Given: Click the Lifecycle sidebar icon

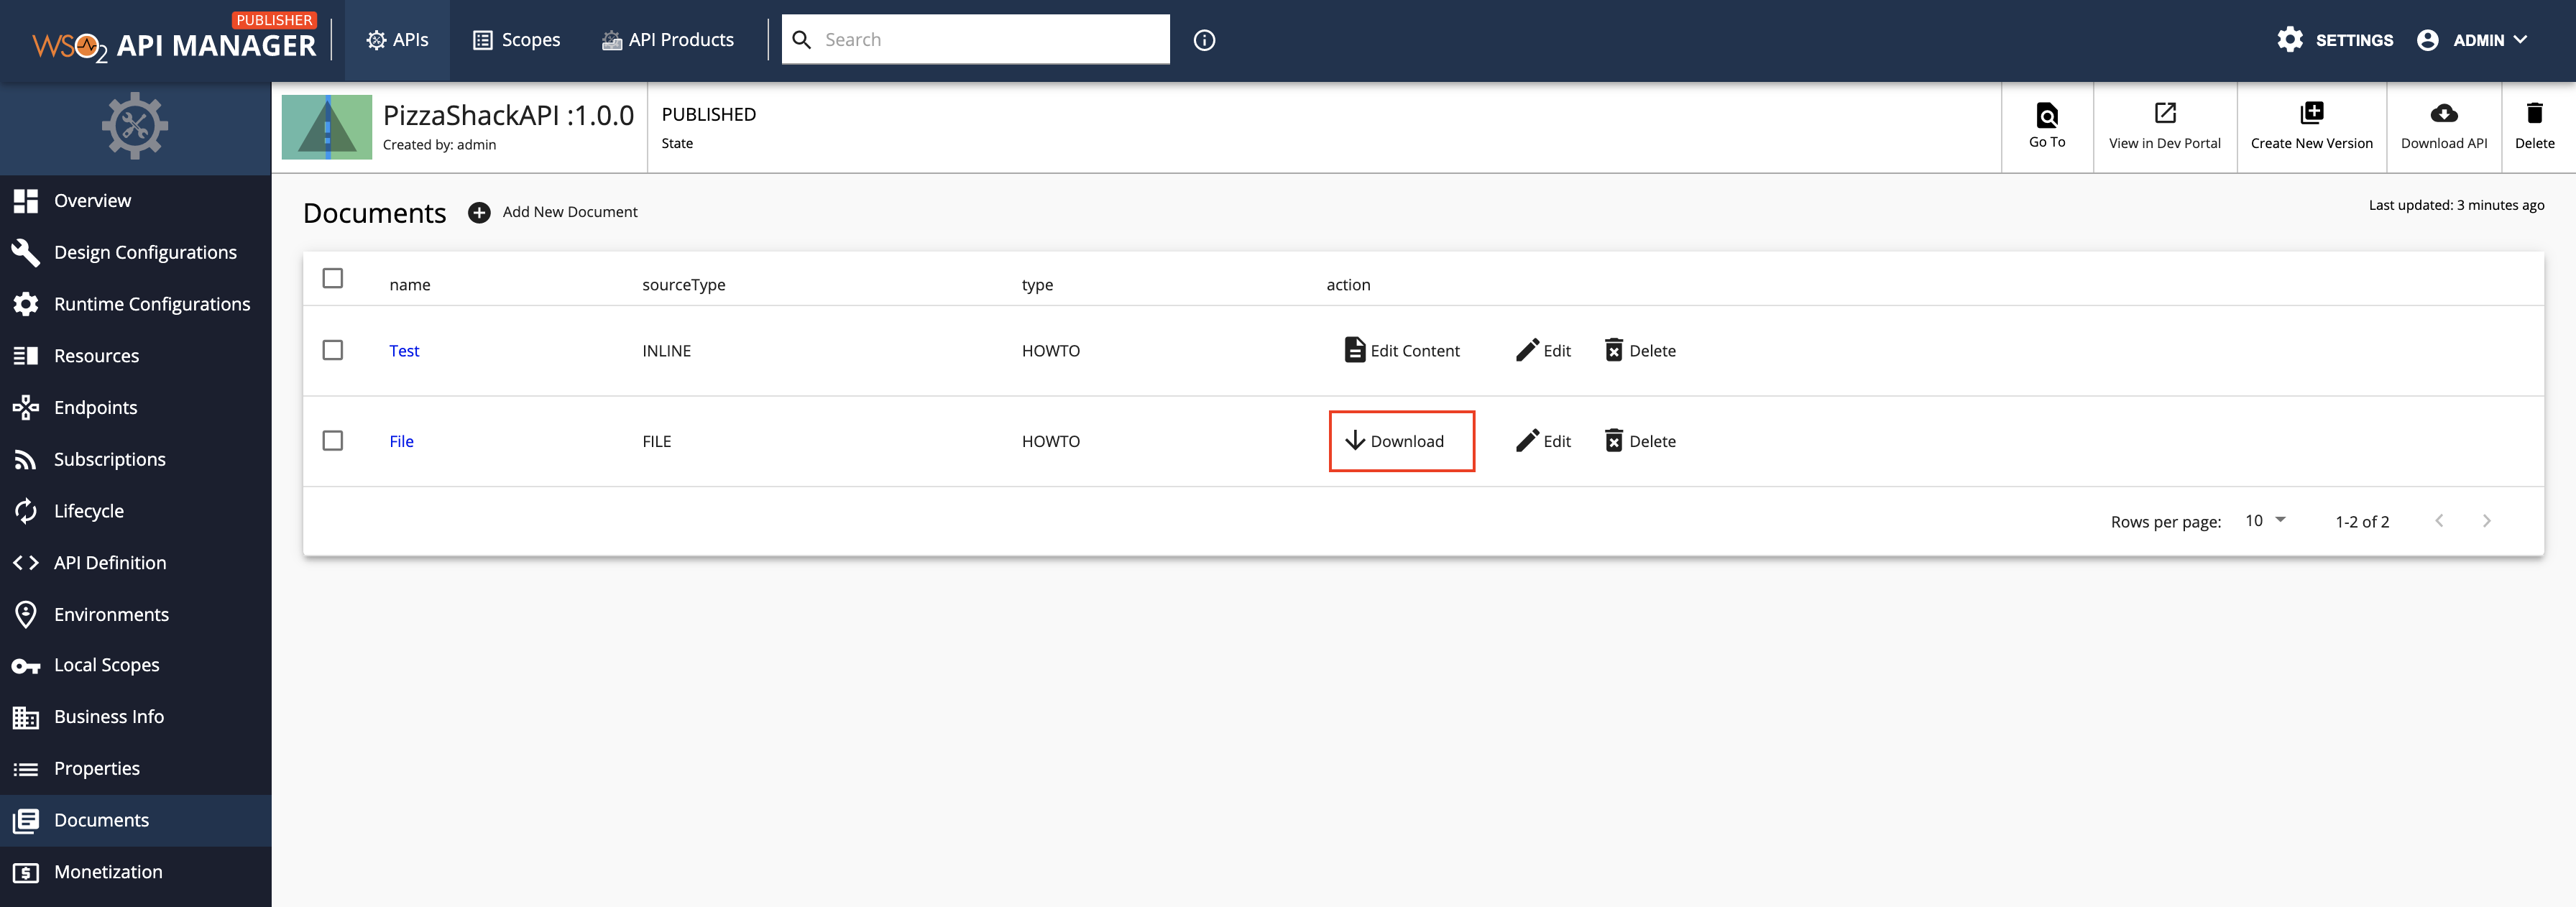Looking at the screenshot, I should 26,511.
